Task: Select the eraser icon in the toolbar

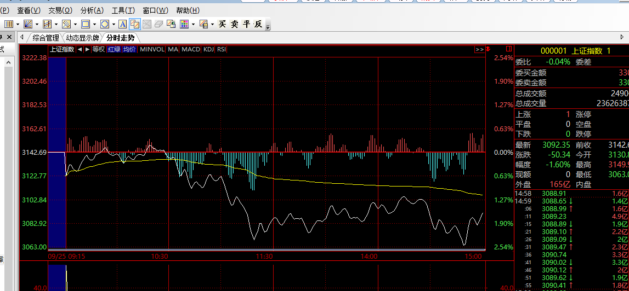Action: pyautogui.click(x=158, y=24)
